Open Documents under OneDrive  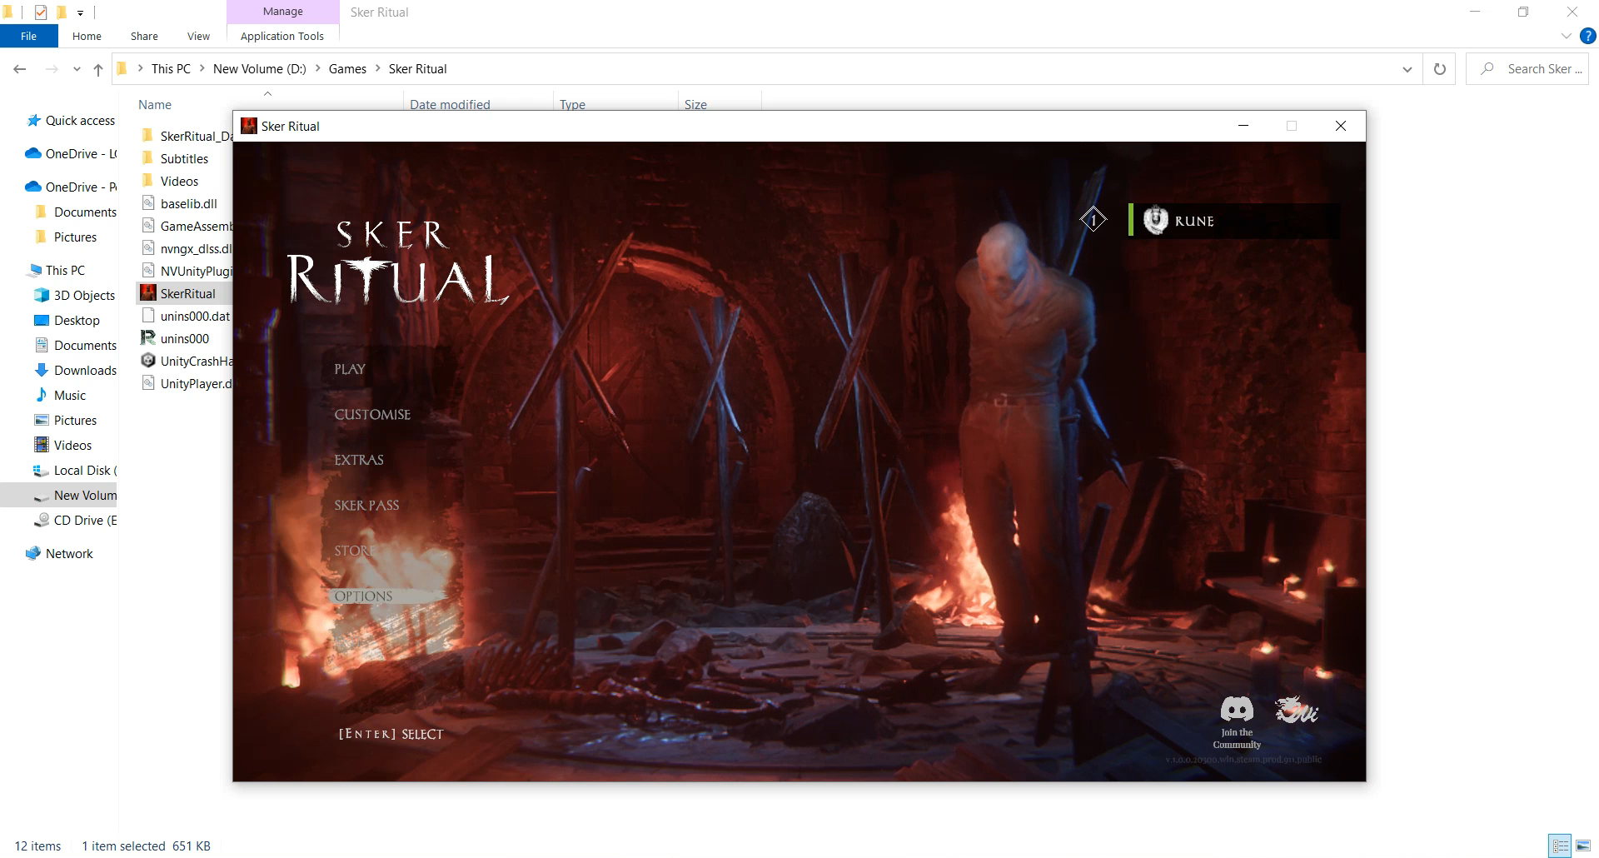point(76,212)
